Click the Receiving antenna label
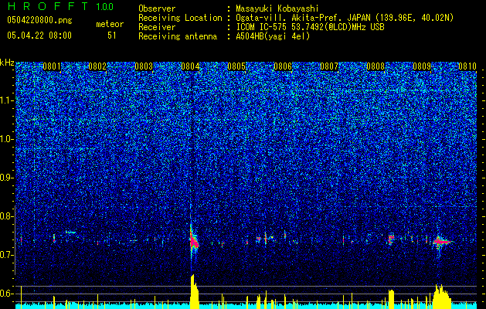The image size is (486, 309). [x=178, y=36]
